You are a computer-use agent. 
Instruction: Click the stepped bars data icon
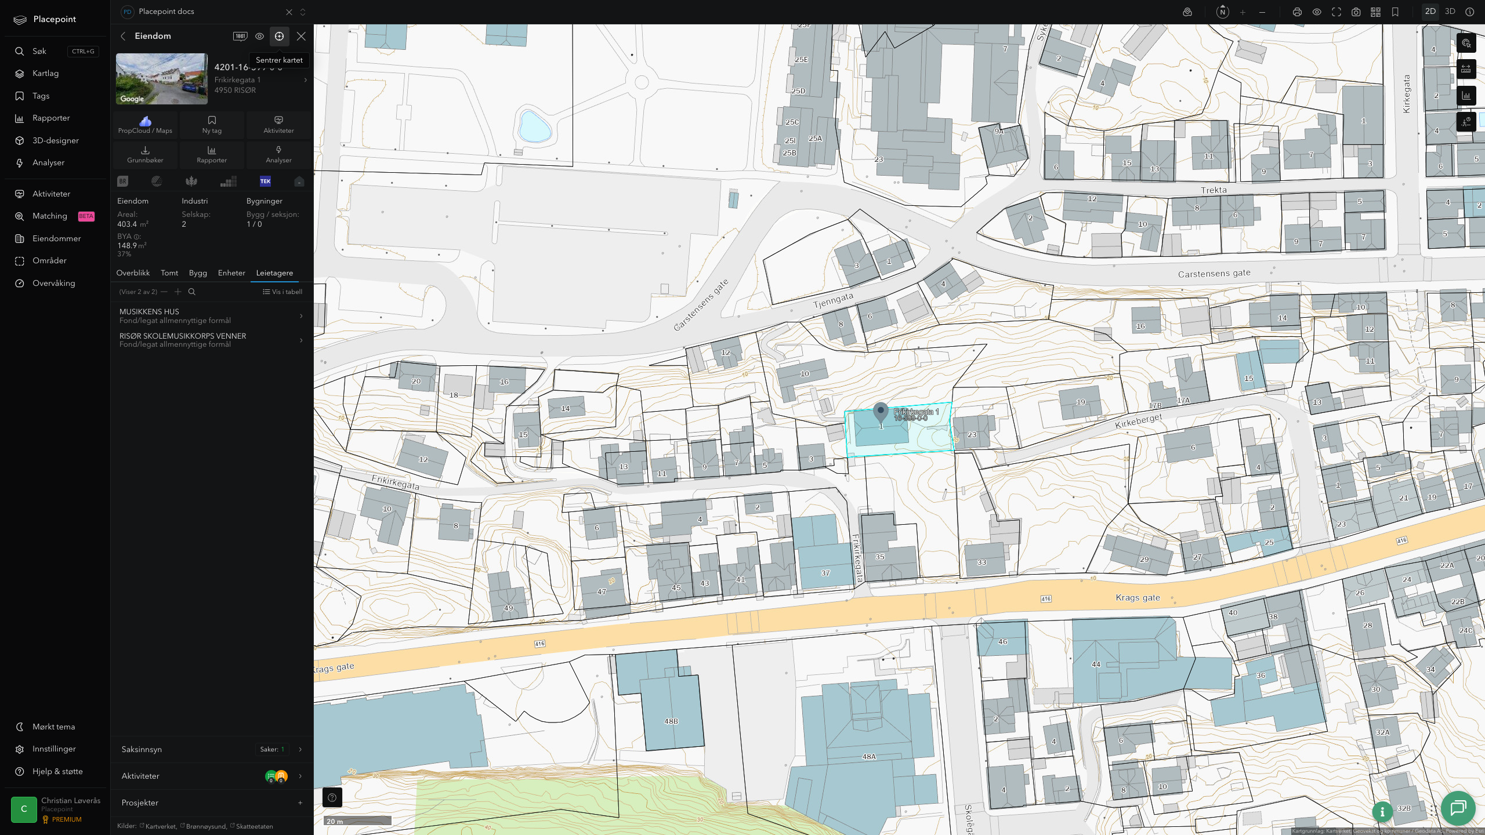(x=229, y=181)
